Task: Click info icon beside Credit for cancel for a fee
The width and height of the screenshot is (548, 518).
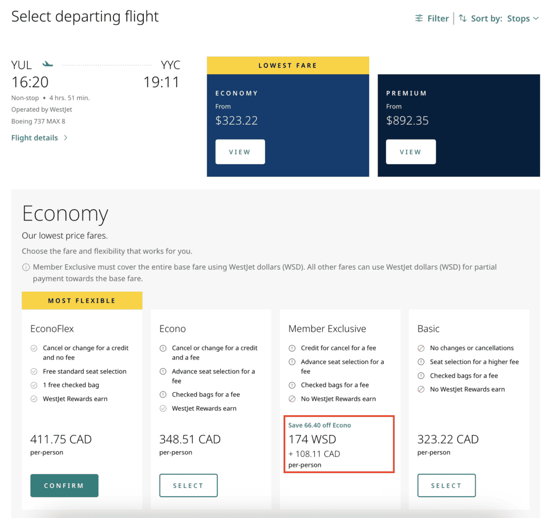Action: point(292,348)
